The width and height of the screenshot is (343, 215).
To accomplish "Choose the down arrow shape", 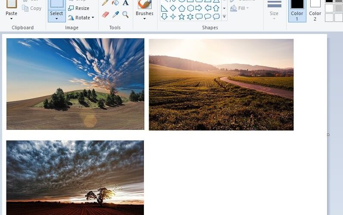I will (164, 17).
